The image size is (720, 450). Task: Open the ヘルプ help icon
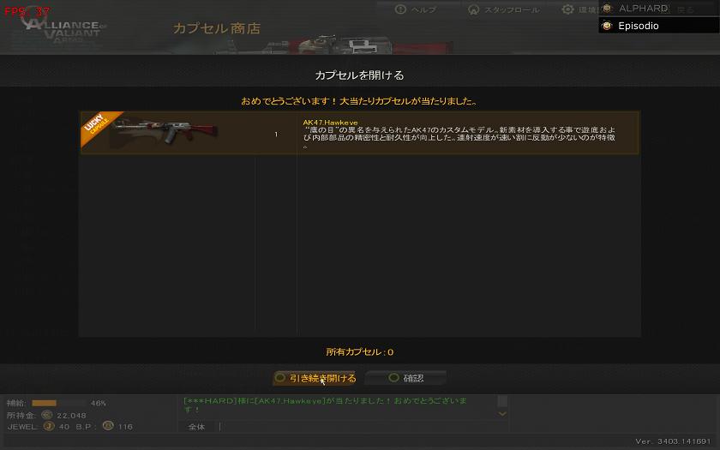click(x=400, y=9)
